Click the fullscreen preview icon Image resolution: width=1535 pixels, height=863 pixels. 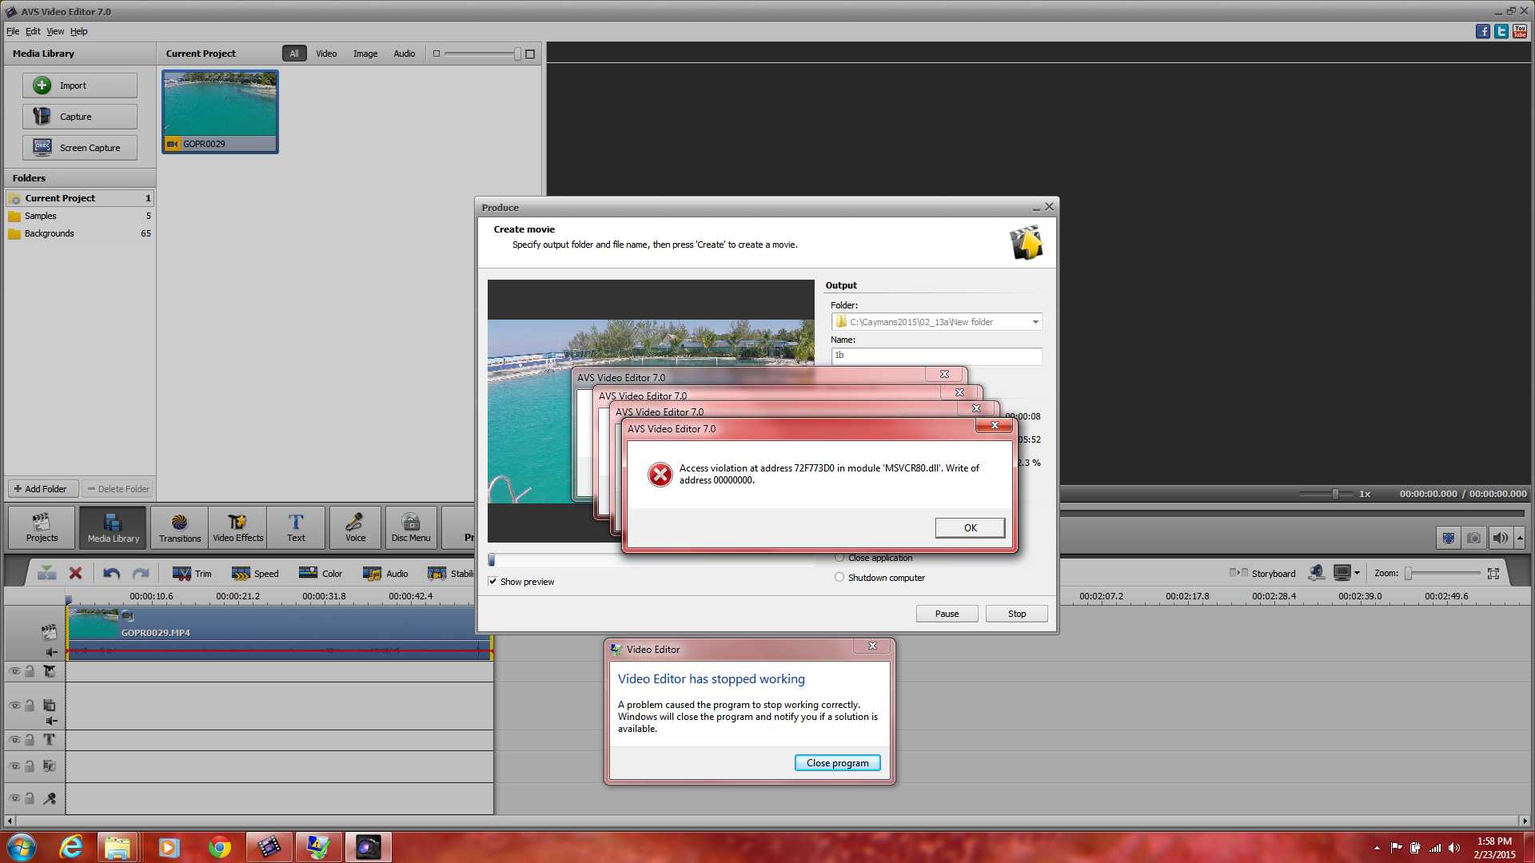click(x=1448, y=538)
